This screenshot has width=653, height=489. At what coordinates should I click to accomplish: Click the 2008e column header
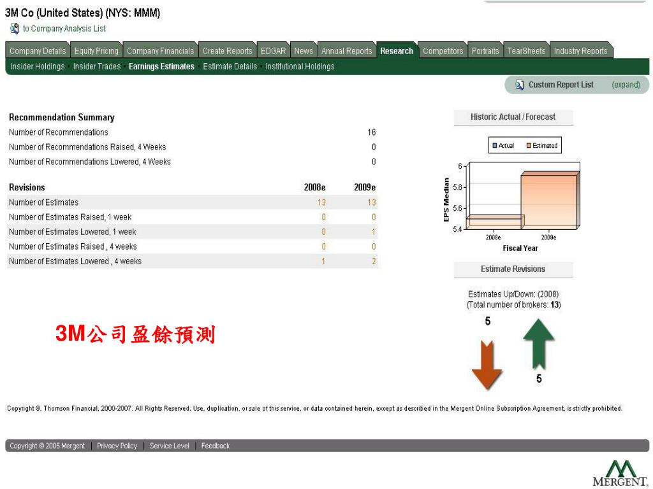[x=315, y=188]
